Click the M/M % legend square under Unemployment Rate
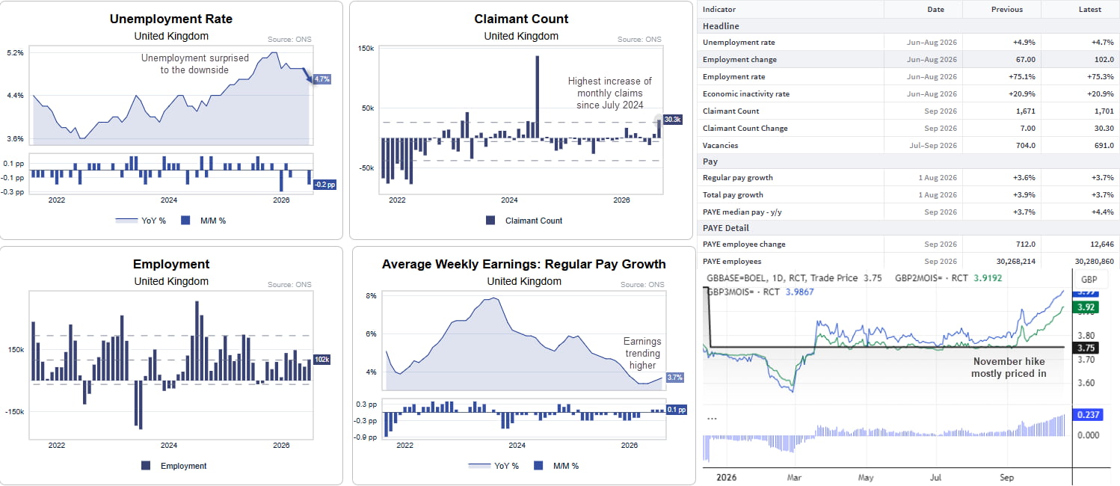This screenshot has width=1120, height=486. tap(185, 221)
